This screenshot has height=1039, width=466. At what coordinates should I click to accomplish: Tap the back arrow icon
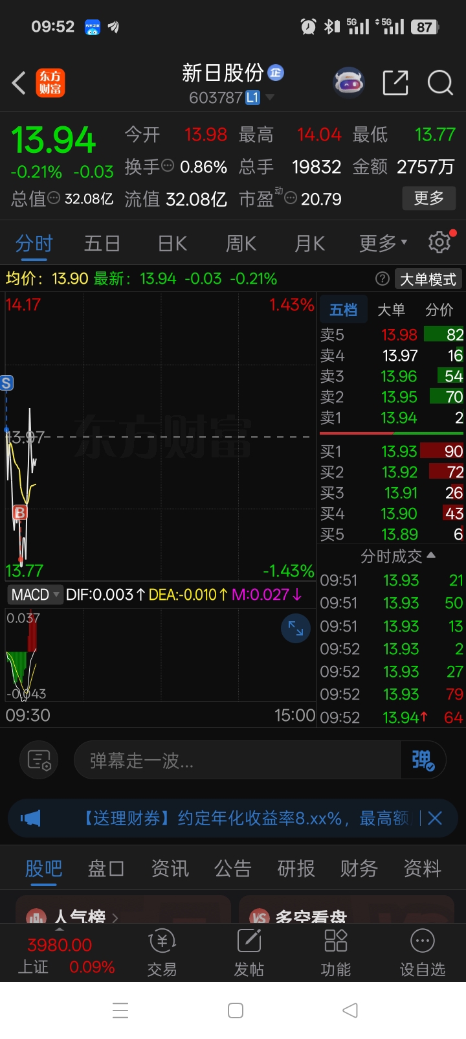[x=19, y=83]
